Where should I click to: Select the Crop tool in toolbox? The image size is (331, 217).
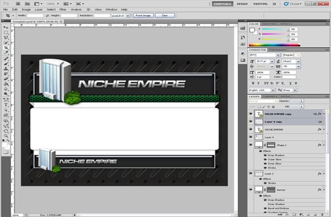[6, 48]
